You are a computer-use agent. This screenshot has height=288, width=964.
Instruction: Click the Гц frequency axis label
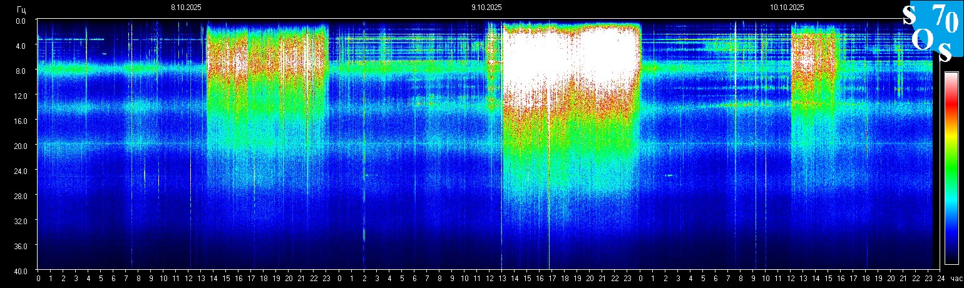[x=21, y=9]
